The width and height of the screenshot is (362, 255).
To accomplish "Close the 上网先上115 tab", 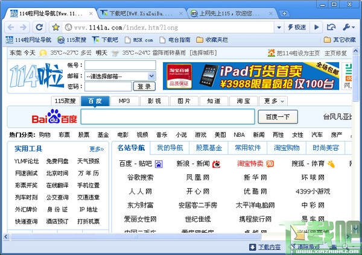I will click(271, 14).
